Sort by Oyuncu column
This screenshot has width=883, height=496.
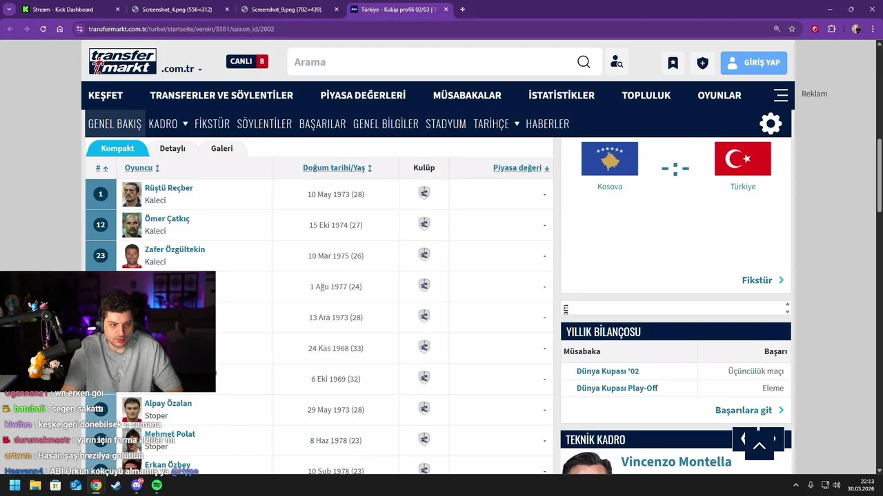tap(142, 167)
